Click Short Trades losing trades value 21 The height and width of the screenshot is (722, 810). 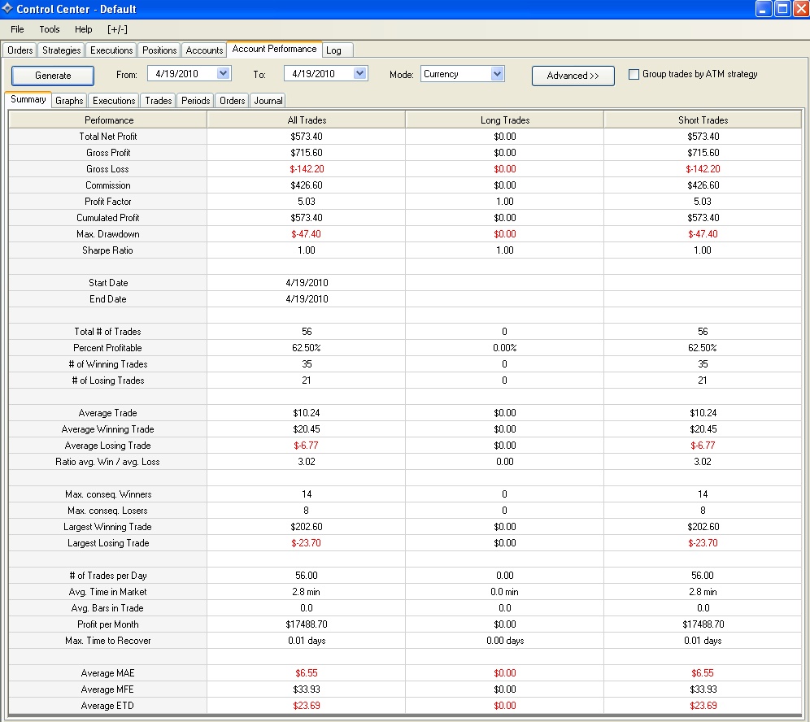[x=703, y=381]
